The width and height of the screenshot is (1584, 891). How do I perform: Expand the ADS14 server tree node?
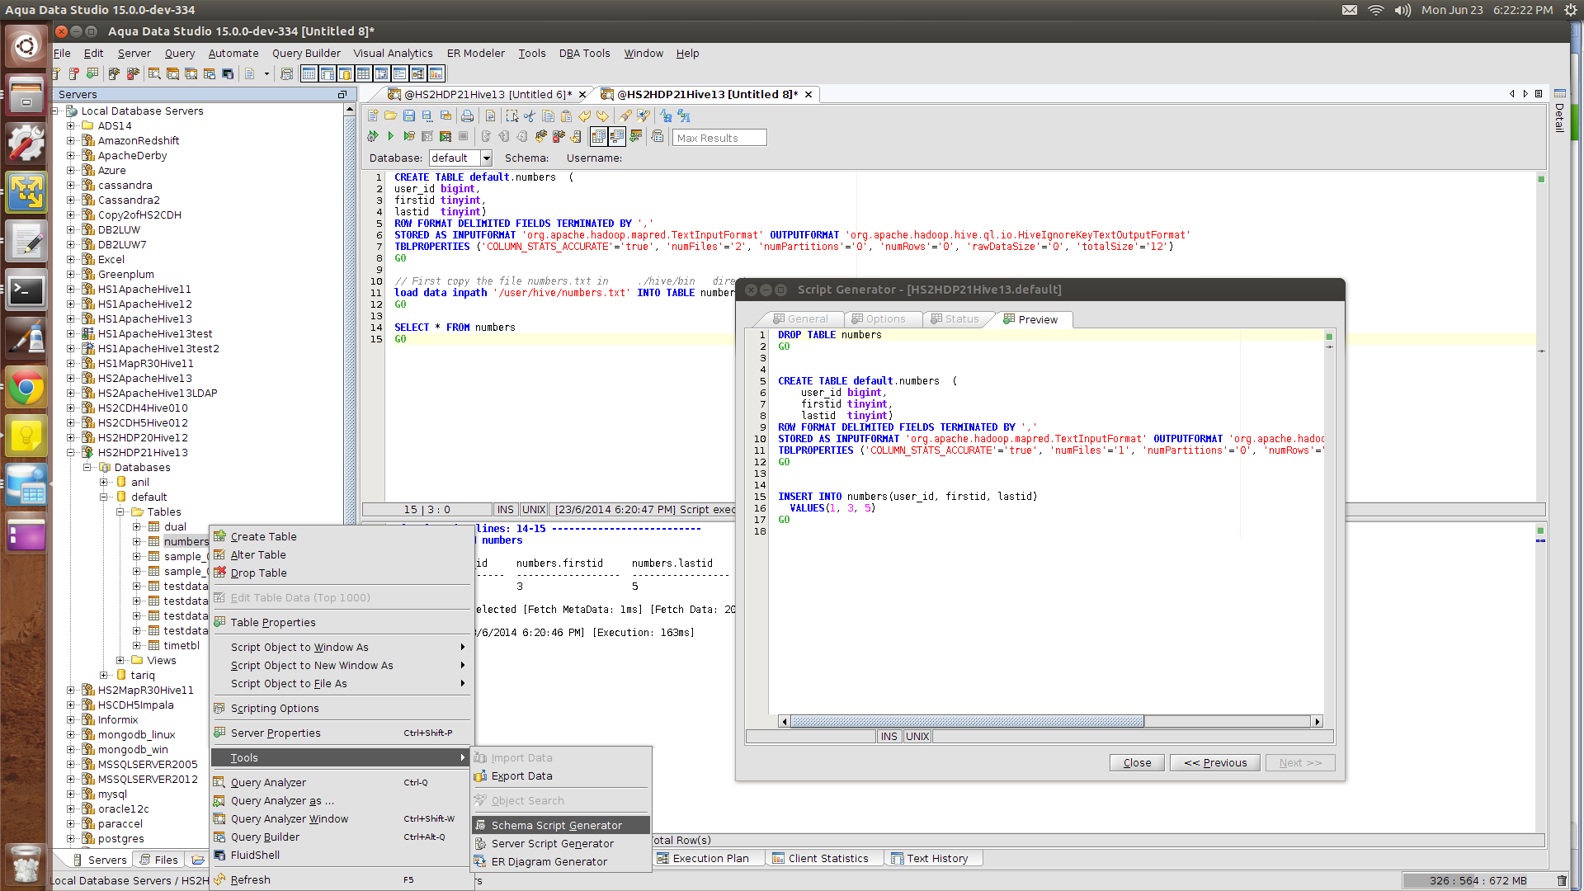pyautogui.click(x=71, y=126)
